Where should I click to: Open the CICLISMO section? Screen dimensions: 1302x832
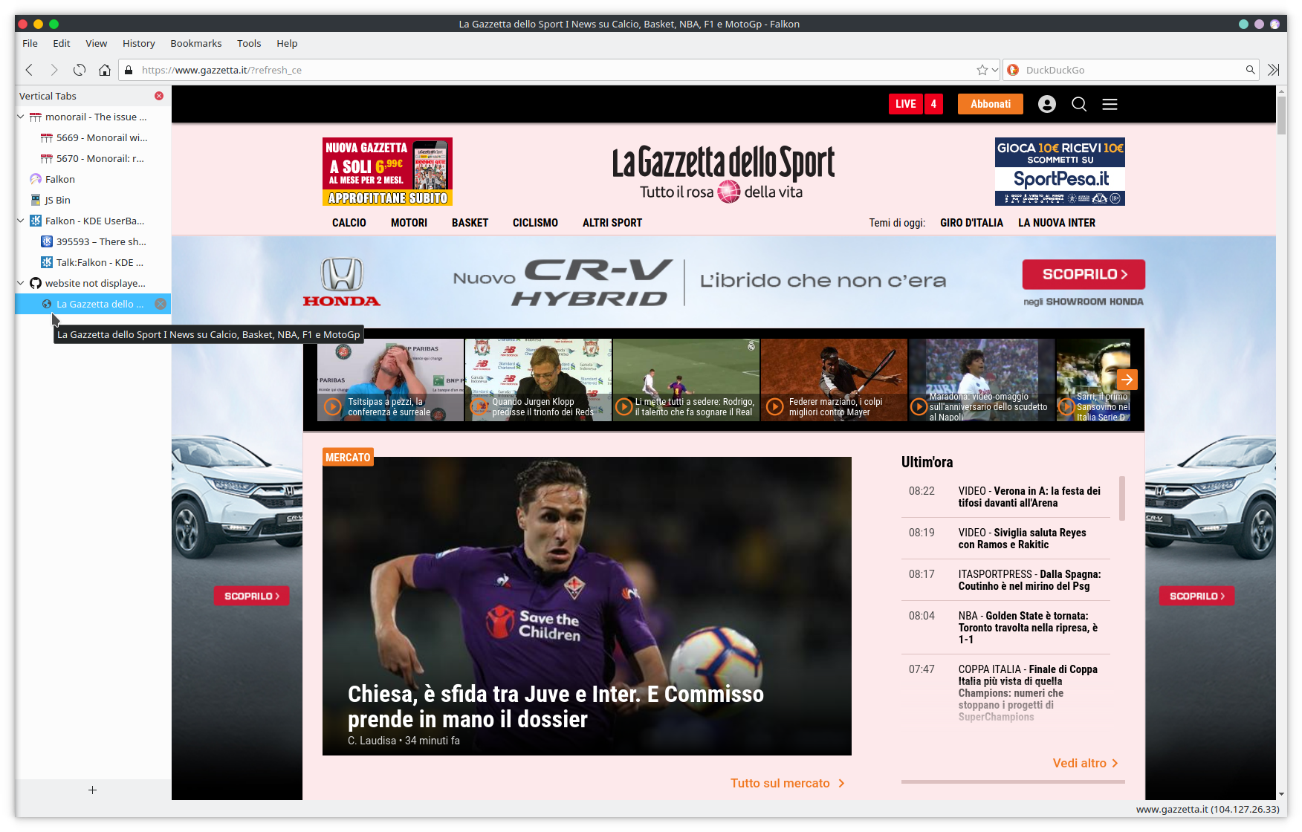[x=535, y=223]
